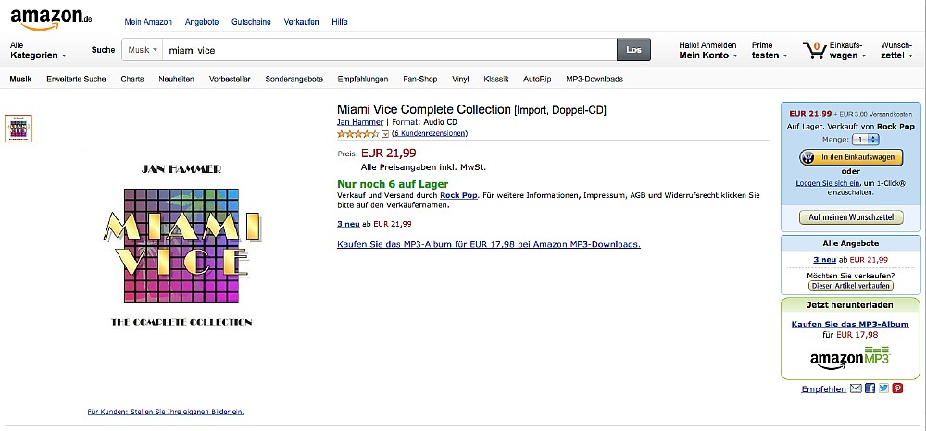Open Mein Konto dropdown menu
Viewport: 926px width, 431px height.
[x=707, y=55]
